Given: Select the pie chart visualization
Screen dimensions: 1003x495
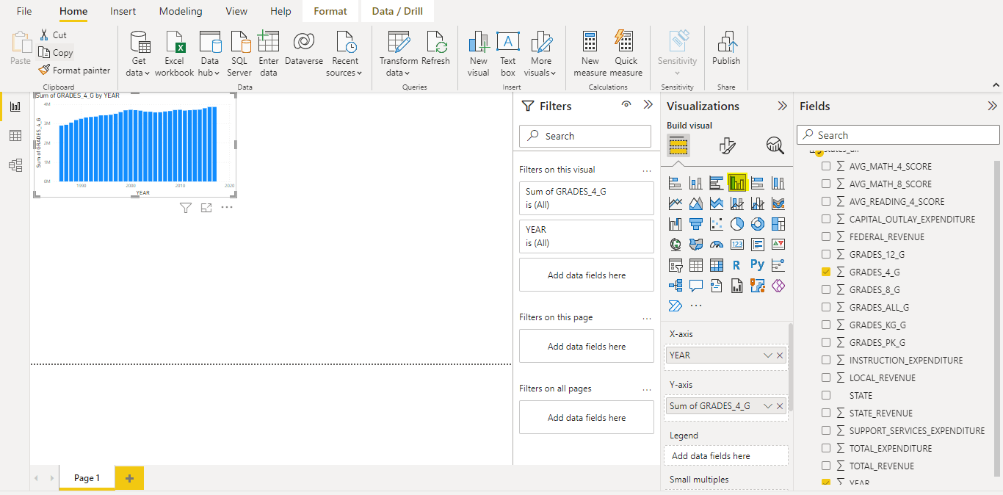Looking at the screenshot, I should pyautogui.click(x=736, y=223).
